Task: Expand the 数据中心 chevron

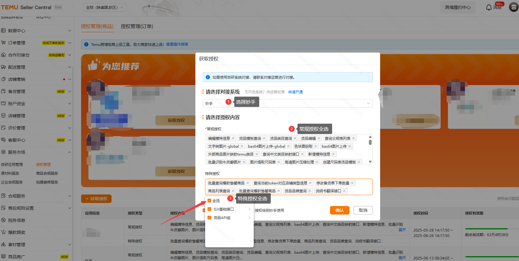Action: 70,31
